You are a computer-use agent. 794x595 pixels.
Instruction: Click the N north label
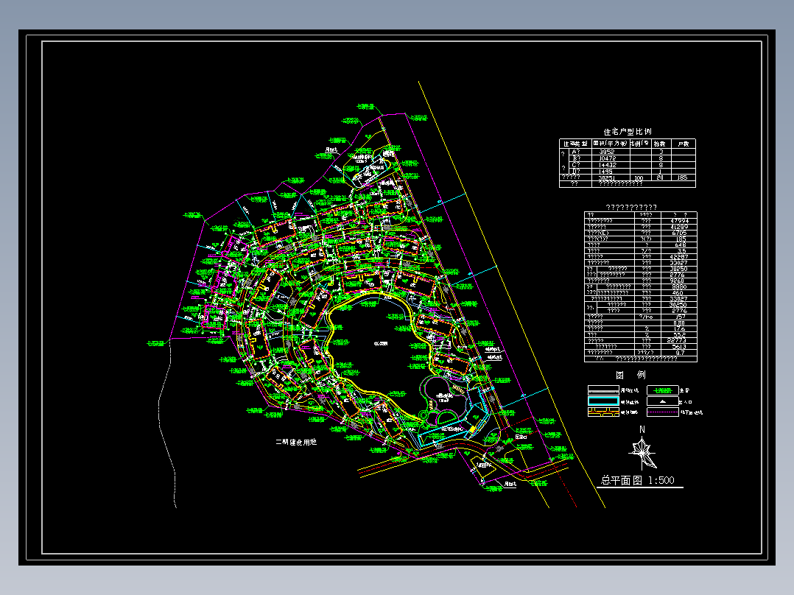point(642,429)
